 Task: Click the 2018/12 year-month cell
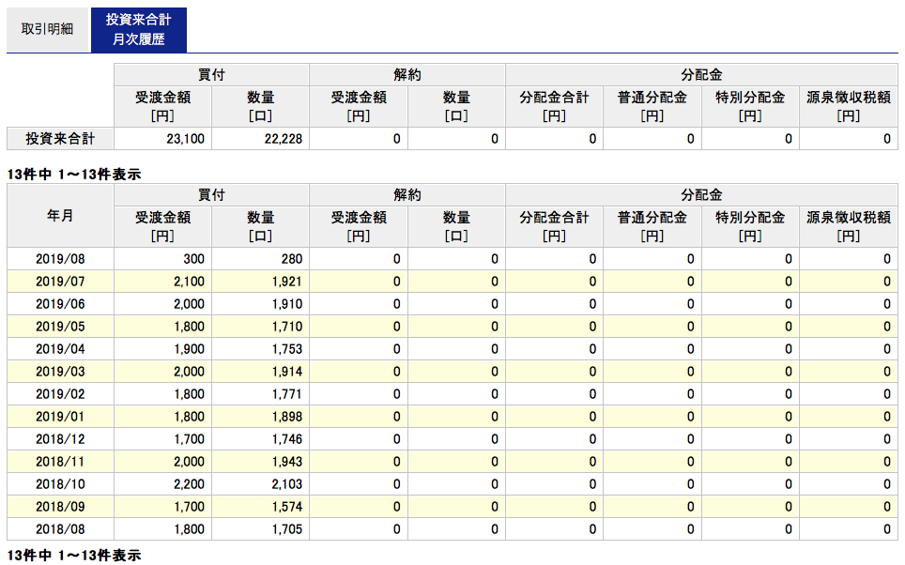[x=60, y=439]
